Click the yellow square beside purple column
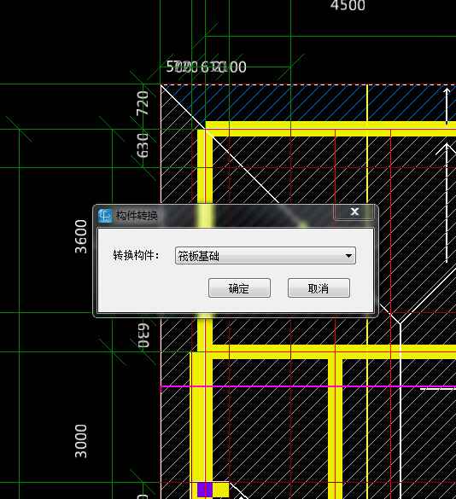The height and width of the screenshot is (499, 456). click(221, 490)
